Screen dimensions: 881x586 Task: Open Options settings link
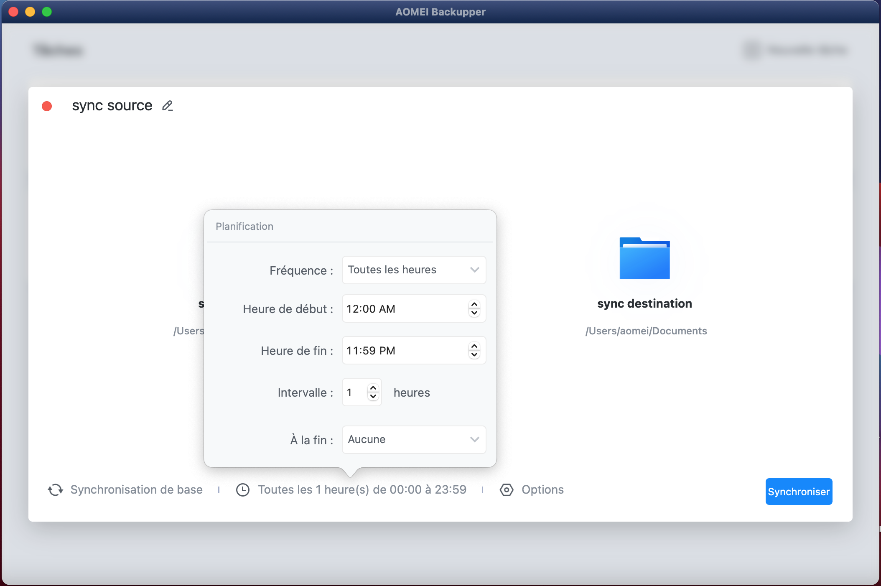(x=542, y=490)
